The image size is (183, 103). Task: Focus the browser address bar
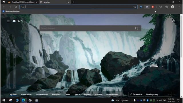point(78,7)
